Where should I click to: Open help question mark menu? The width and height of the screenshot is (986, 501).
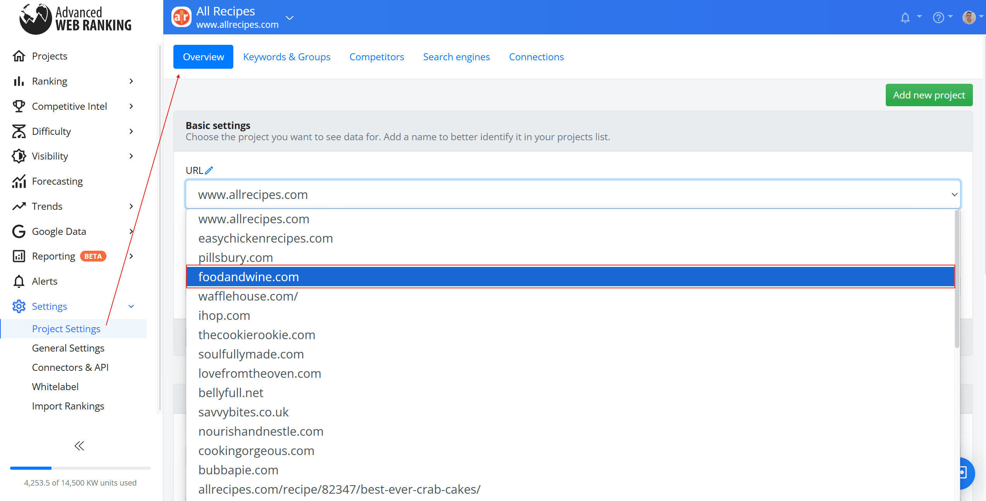pyautogui.click(x=938, y=17)
